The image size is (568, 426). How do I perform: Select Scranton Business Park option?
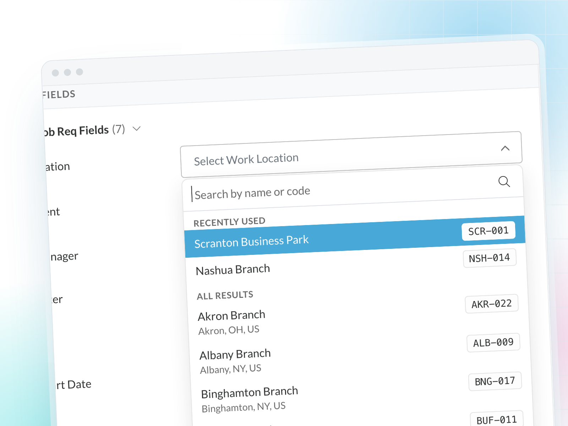(x=355, y=236)
